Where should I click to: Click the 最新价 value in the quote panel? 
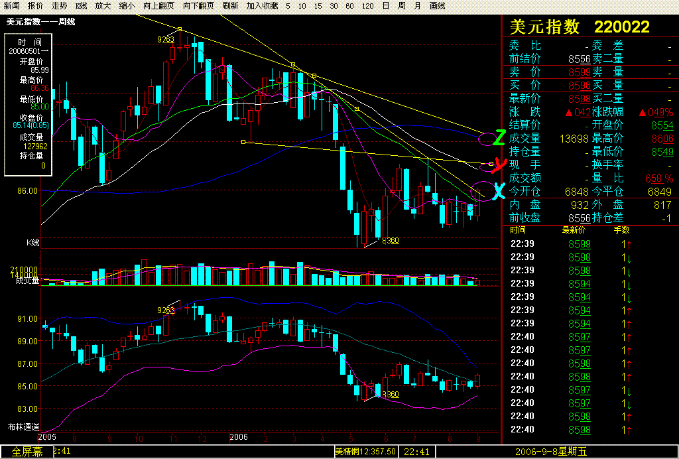point(580,99)
